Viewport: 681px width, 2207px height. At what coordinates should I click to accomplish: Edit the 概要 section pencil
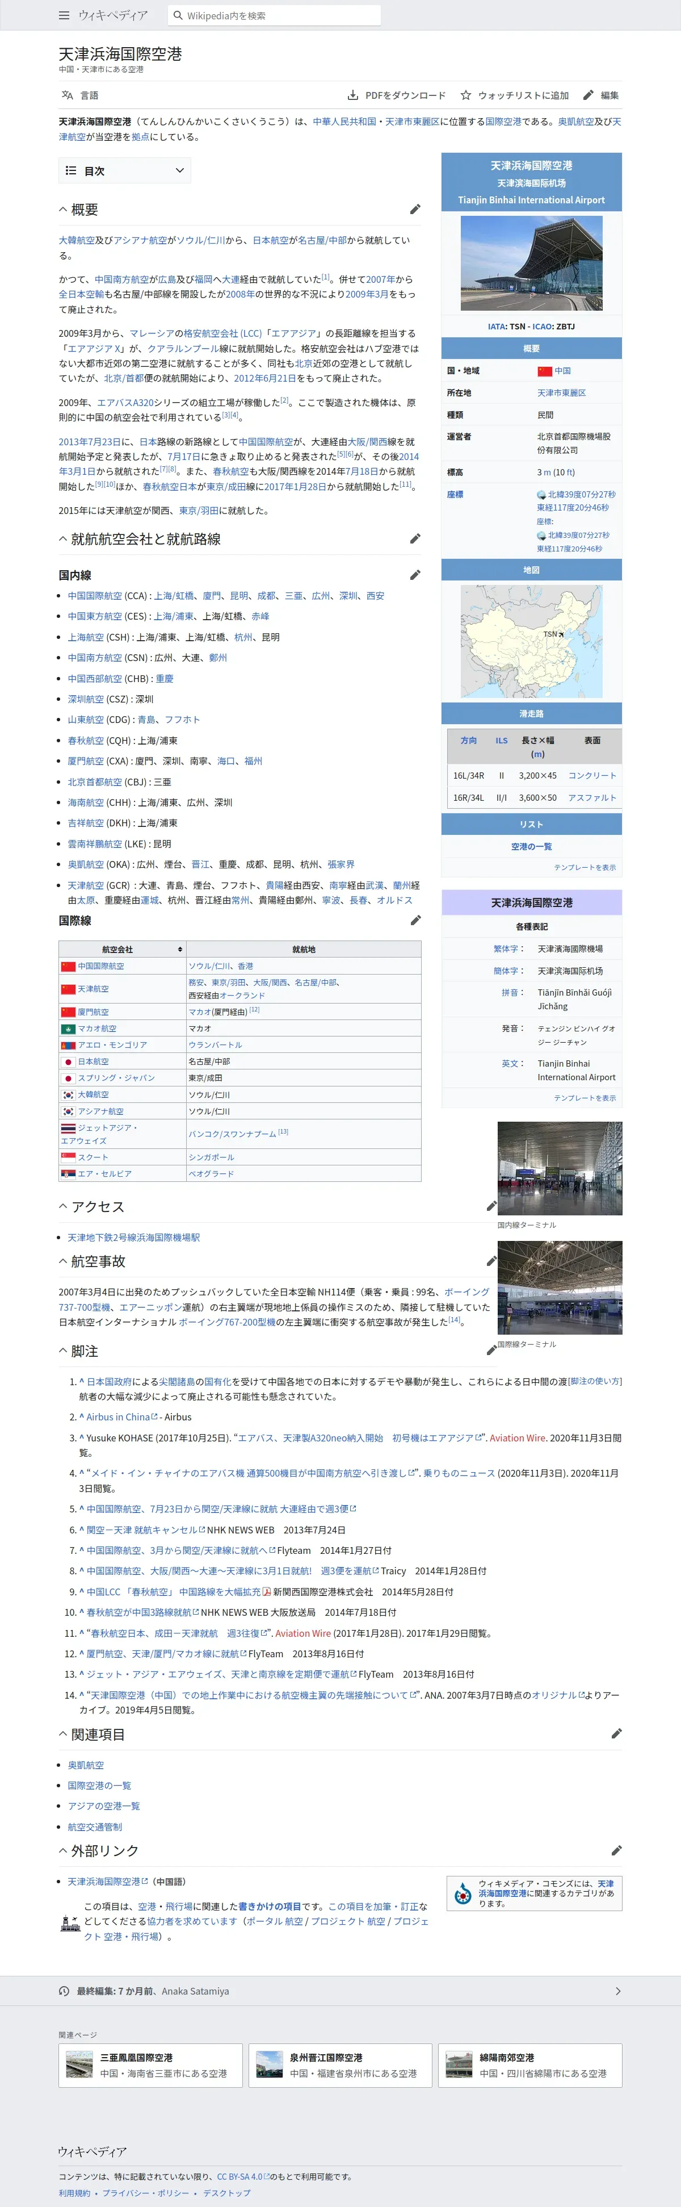coord(415,209)
